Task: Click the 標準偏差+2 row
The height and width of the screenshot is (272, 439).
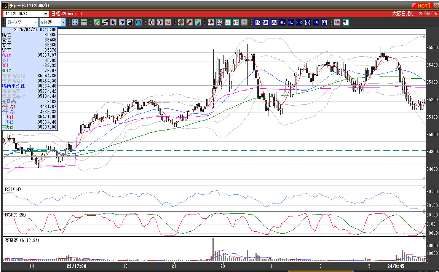Action: coord(29,76)
